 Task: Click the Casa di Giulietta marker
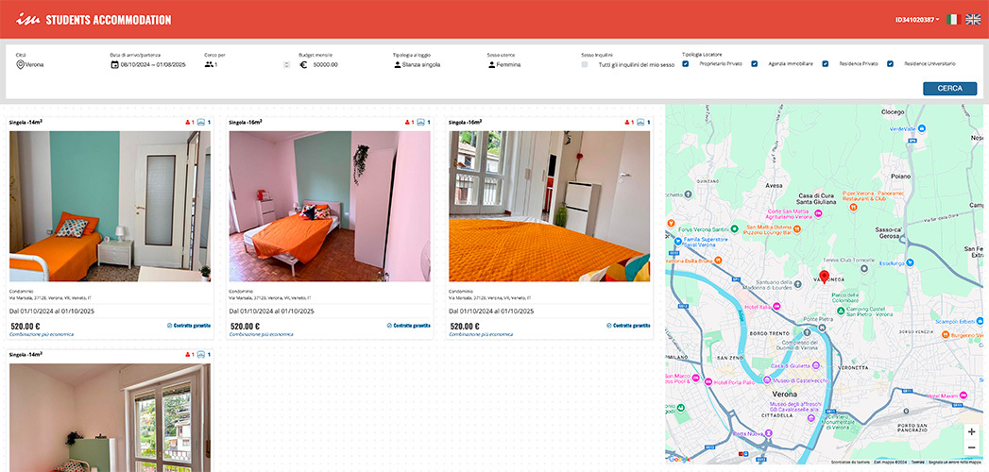[x=815, y=365]
